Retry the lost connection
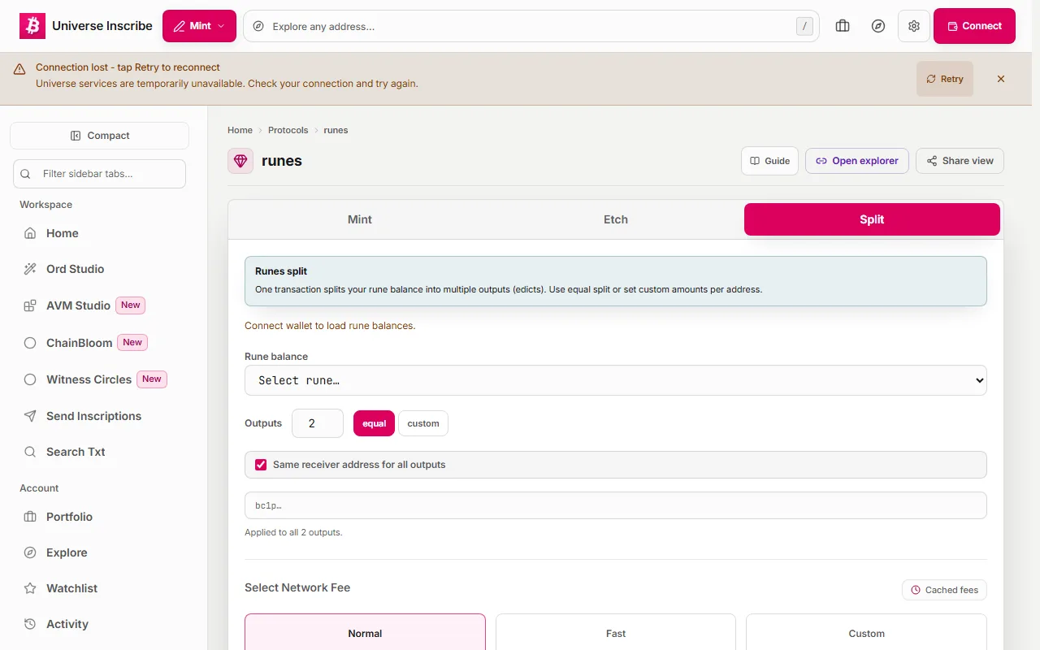 click(945, 79)
